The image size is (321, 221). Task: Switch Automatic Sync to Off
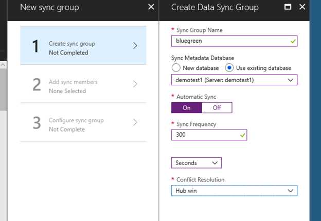[217, 107]
